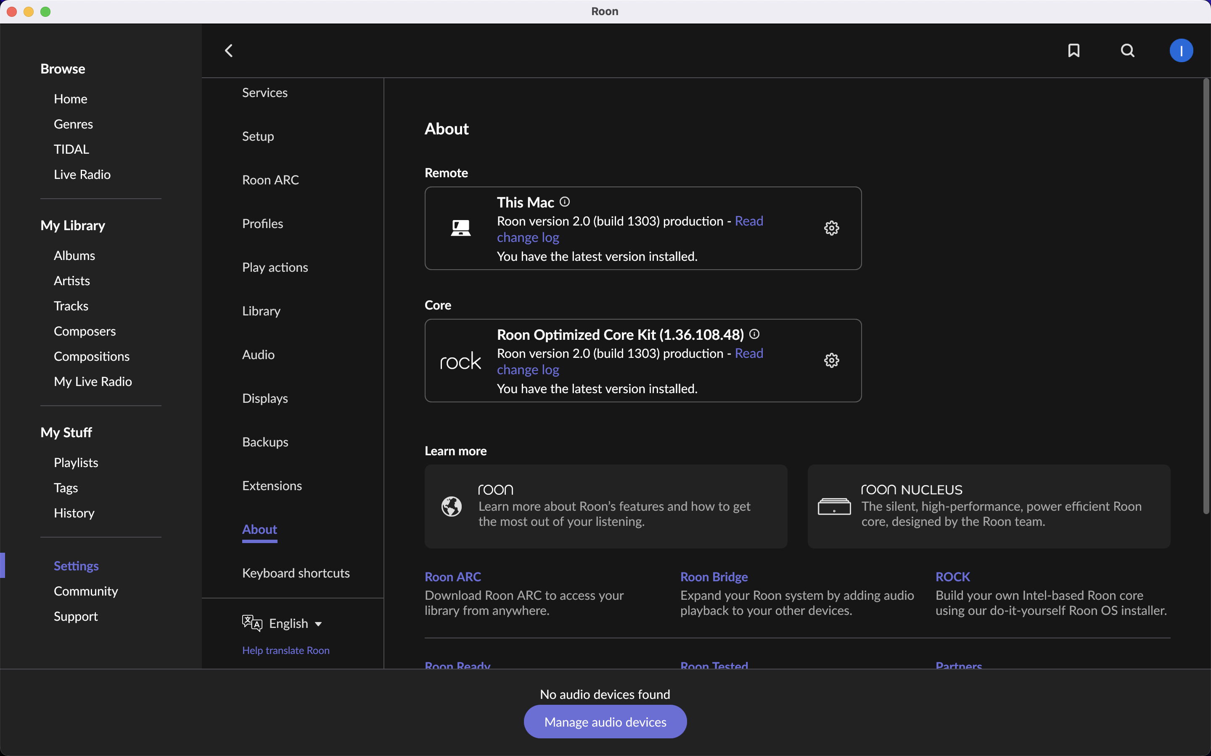Viewport: 1211px width, 756px height.
Task: Open the Services settings tab
Action: tap(265, 92)
